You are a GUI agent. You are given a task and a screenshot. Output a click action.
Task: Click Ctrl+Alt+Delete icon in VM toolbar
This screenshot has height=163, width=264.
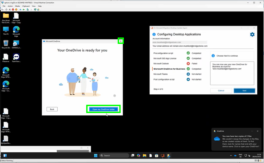[x=2, y=10]
